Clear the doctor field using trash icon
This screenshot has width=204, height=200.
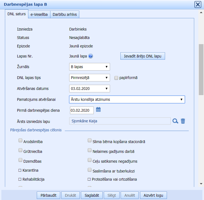point(183,121)
